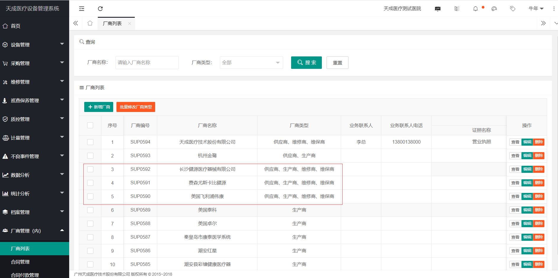
Task: Click the refresh page icon
Action: (100, 9)
